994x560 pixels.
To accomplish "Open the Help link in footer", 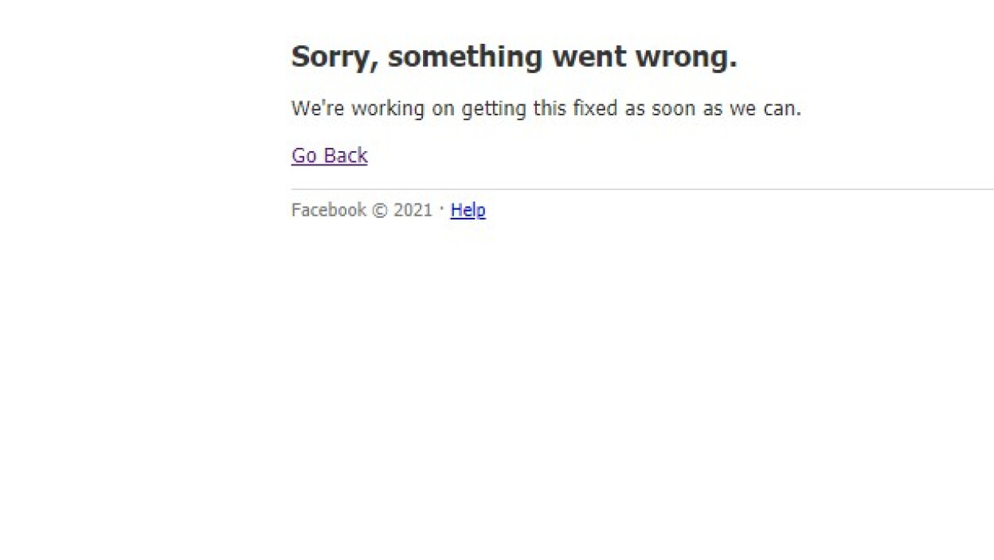I will 468,210.
